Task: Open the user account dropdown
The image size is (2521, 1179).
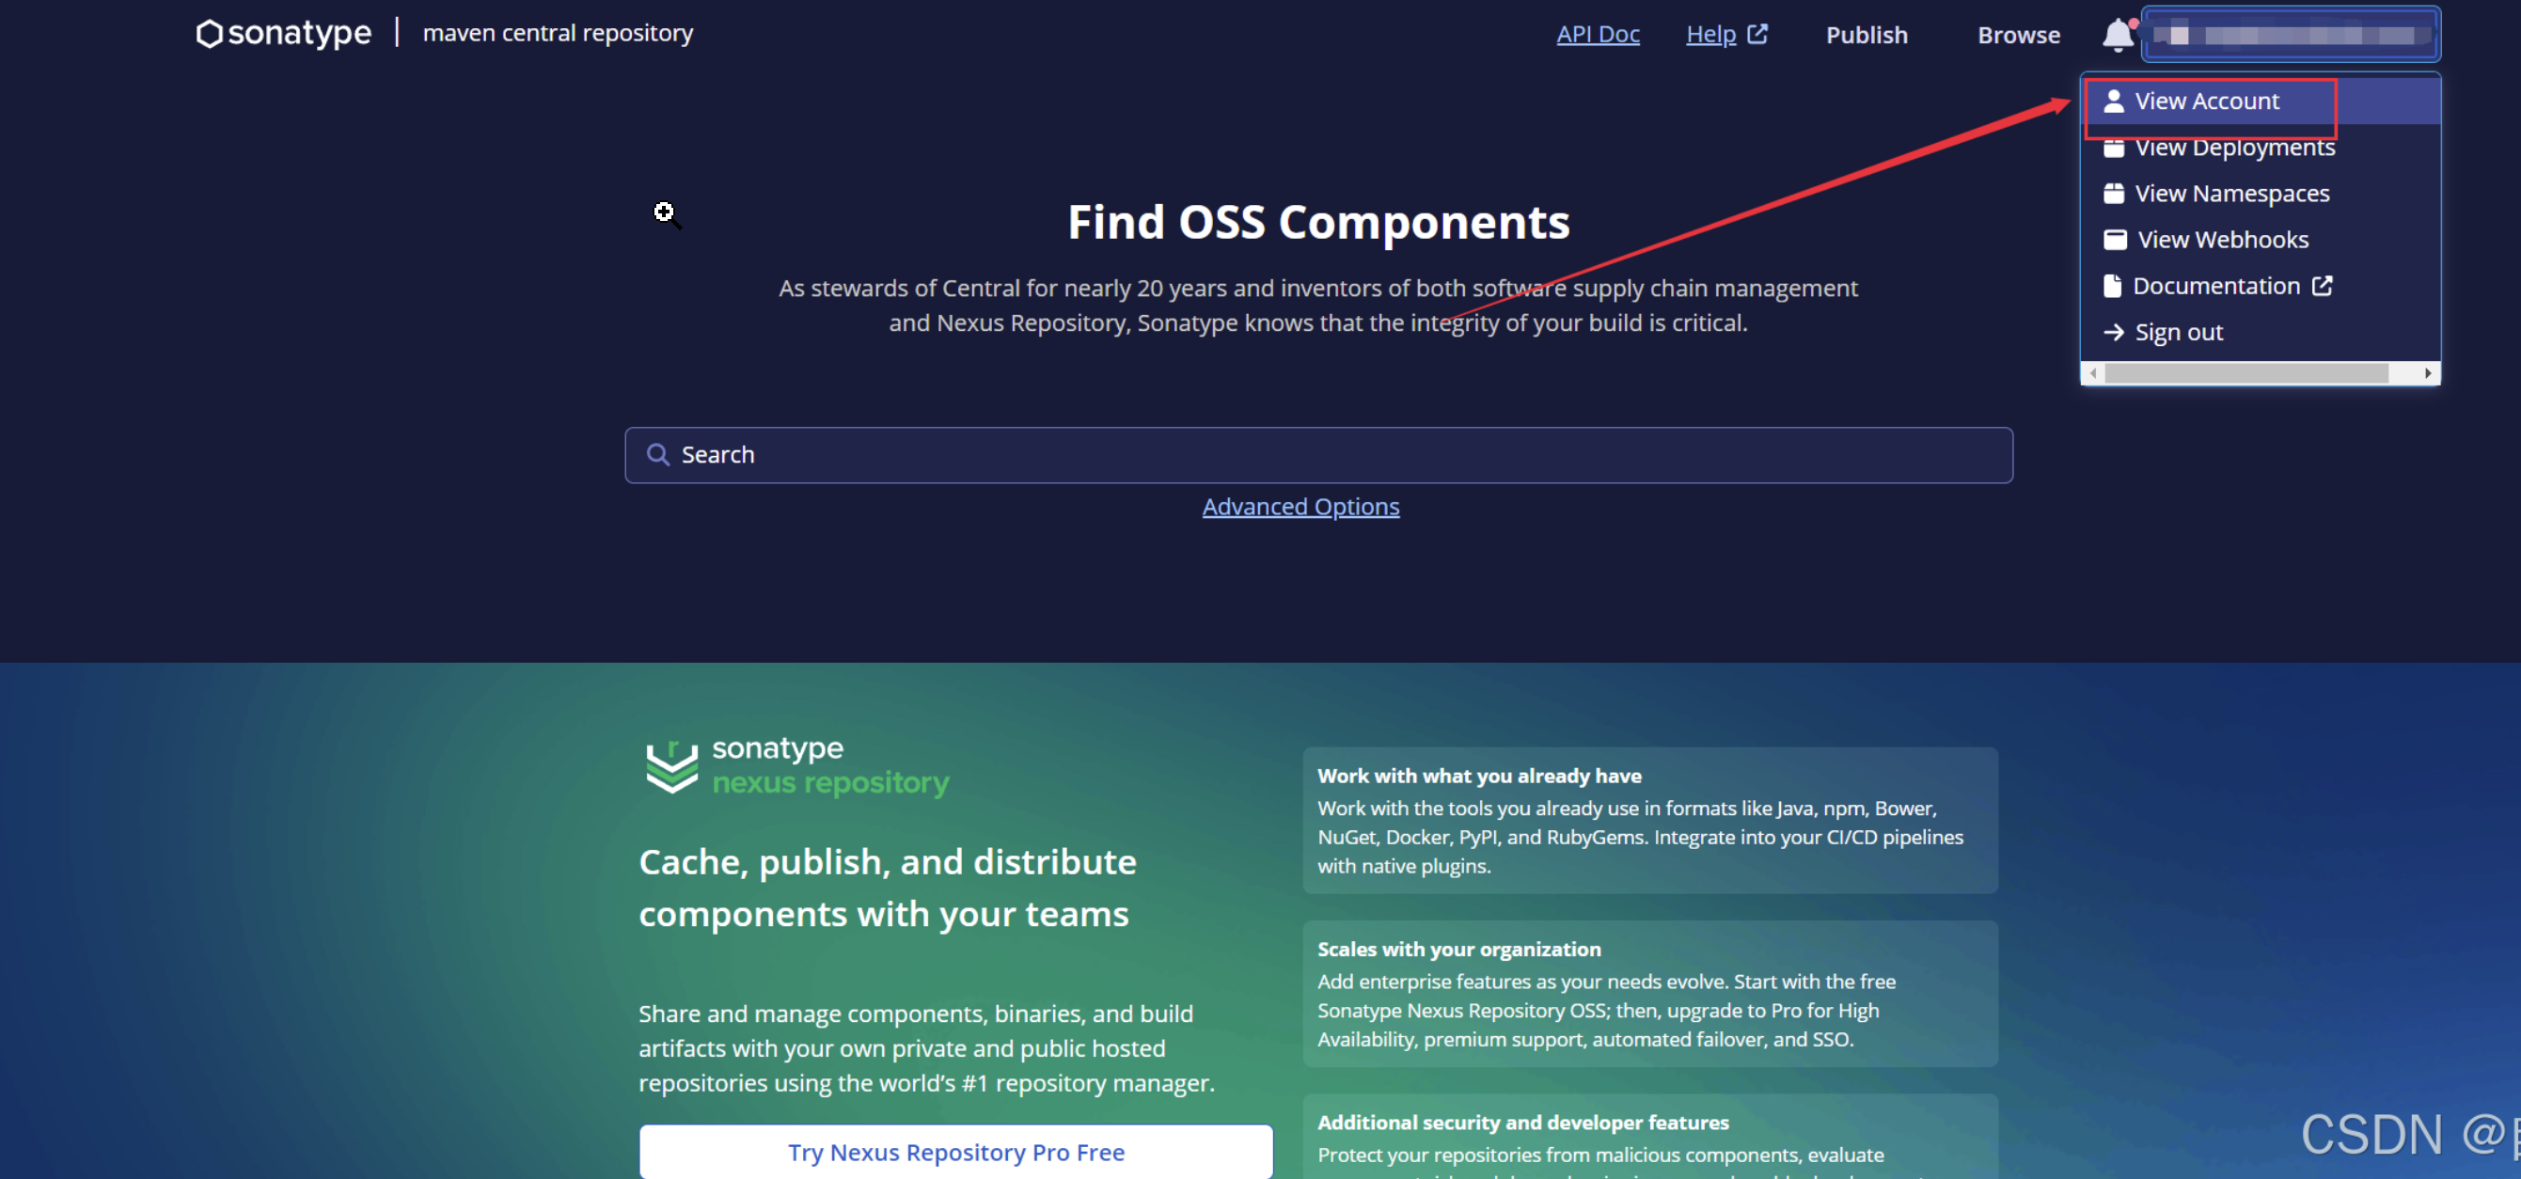Action: coord(2290,34)
